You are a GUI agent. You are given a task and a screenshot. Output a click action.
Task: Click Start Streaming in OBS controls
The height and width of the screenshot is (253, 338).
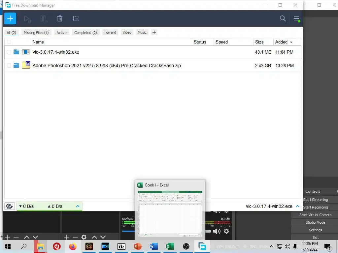[x=315, y=200]
